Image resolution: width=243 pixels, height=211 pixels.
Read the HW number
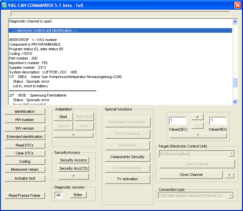(25, 120)
